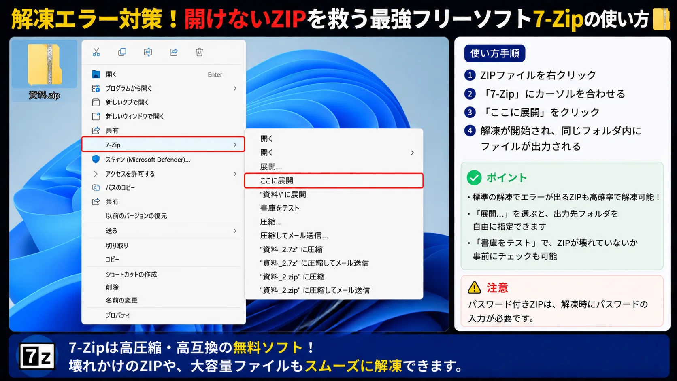The width and height of the screenshot is (677, 381).
Task: Click the share icon beside upper 共有
Action: point(96,130)
